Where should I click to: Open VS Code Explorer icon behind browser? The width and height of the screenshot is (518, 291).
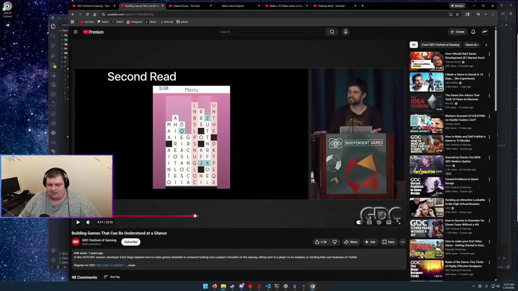click(x=53, y=26)
